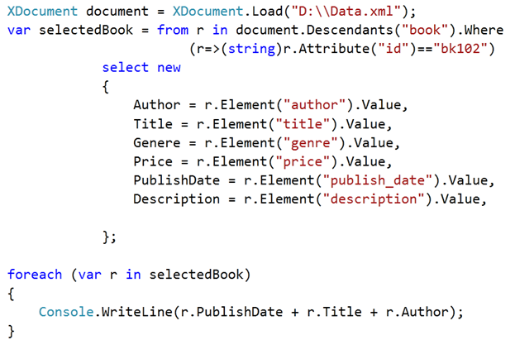515x340 pixels.
Task: Click the closing brace with semicolon after select
Action: coord(108,237)
